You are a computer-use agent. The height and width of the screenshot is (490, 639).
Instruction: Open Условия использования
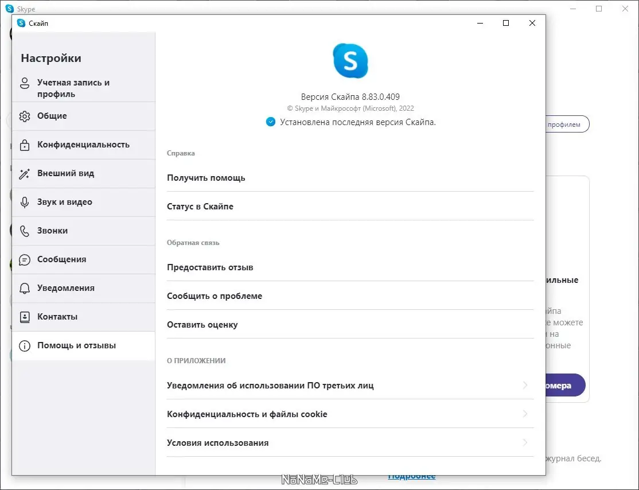click(x=350, y=443)
